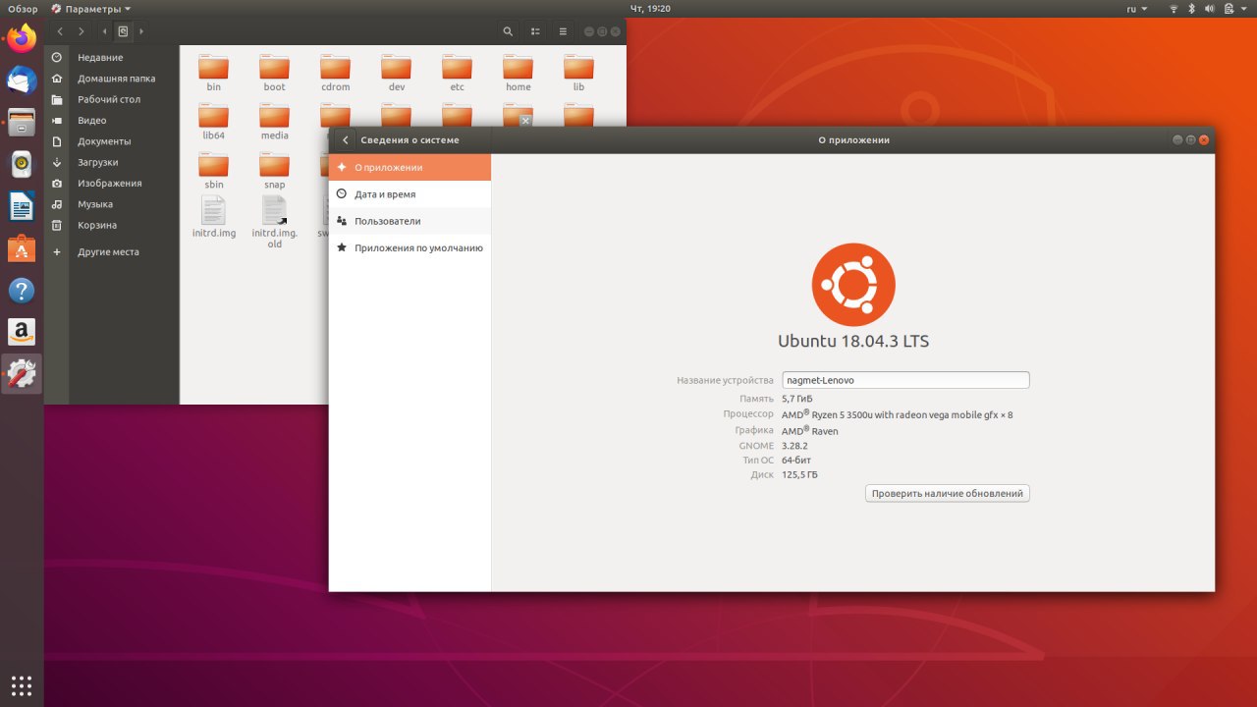Select the initrd.img file
1257x707 pixels.
click(214, 217)
